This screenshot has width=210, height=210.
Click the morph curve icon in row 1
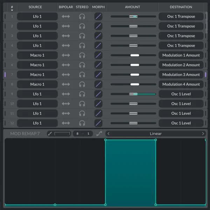click(99, 16)
